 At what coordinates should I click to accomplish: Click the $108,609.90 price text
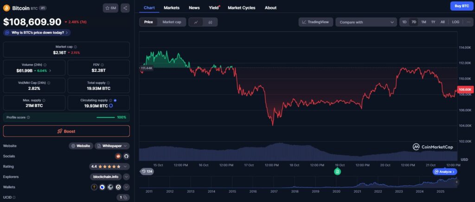point(32,22)
